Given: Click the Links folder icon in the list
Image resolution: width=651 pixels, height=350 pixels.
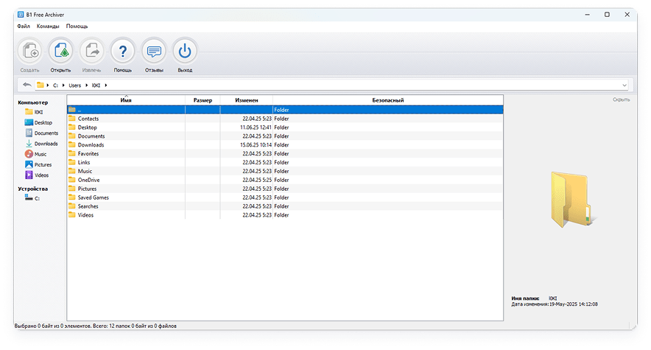Looking at the screenshot, I should [72, 162].
